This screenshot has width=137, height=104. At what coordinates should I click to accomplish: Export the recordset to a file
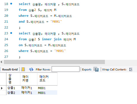96,69
